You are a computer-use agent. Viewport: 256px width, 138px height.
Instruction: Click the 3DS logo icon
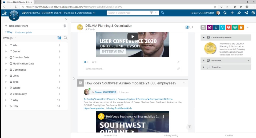[x=5, y=13]
